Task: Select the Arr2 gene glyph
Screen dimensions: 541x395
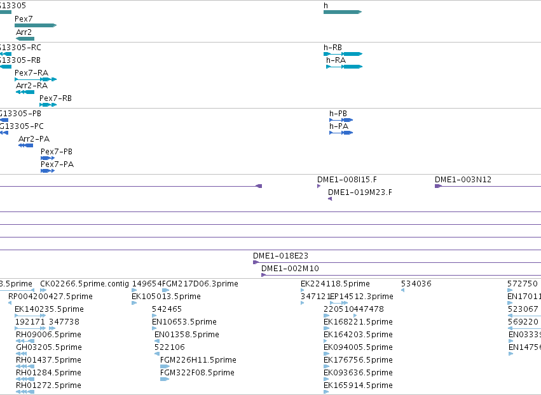Action: point(25,39)
